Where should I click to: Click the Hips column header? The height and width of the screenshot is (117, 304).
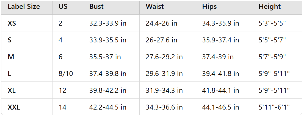click(209, 7)
